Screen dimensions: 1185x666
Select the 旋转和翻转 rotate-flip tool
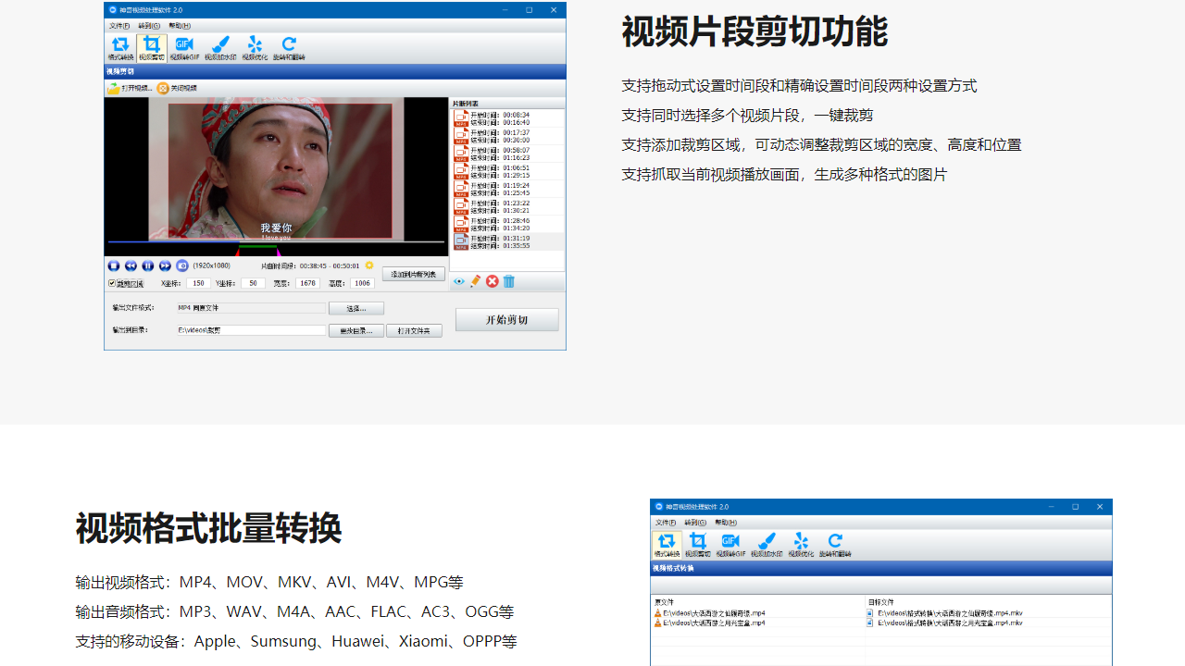point(288,44)
